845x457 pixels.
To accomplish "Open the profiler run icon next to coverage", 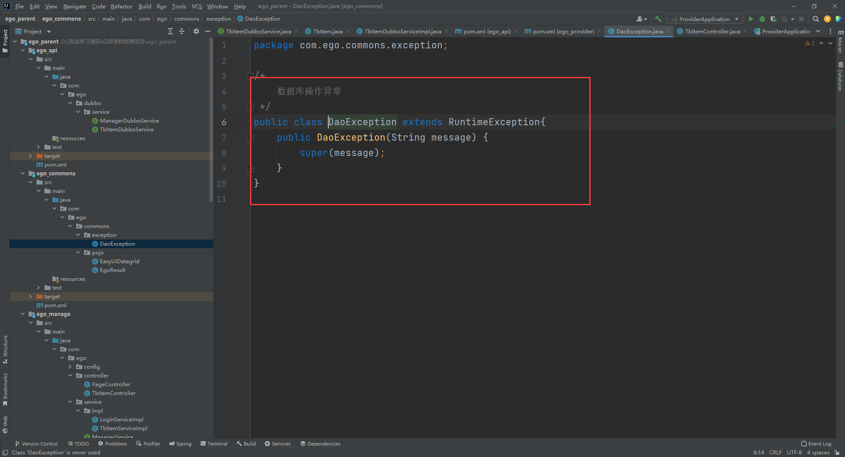I will tap(784, 19).
